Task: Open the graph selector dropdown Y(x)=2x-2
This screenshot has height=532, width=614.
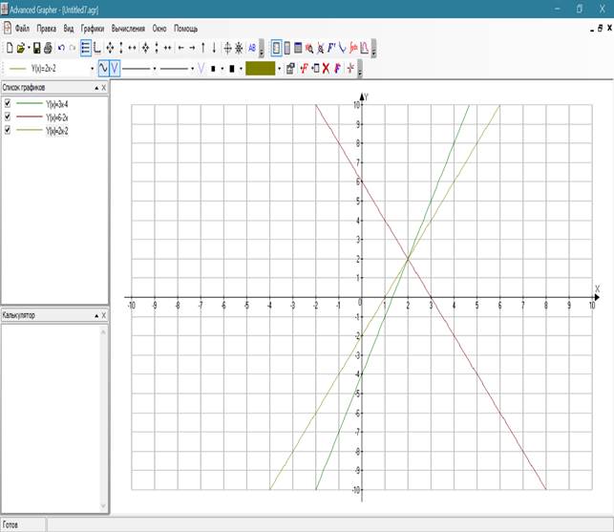Action: 92,69
